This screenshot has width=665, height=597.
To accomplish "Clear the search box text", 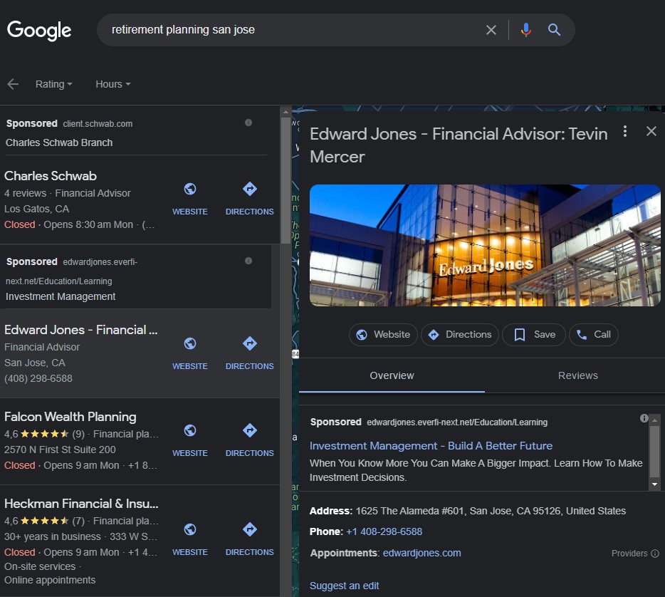I will point(491,30).
